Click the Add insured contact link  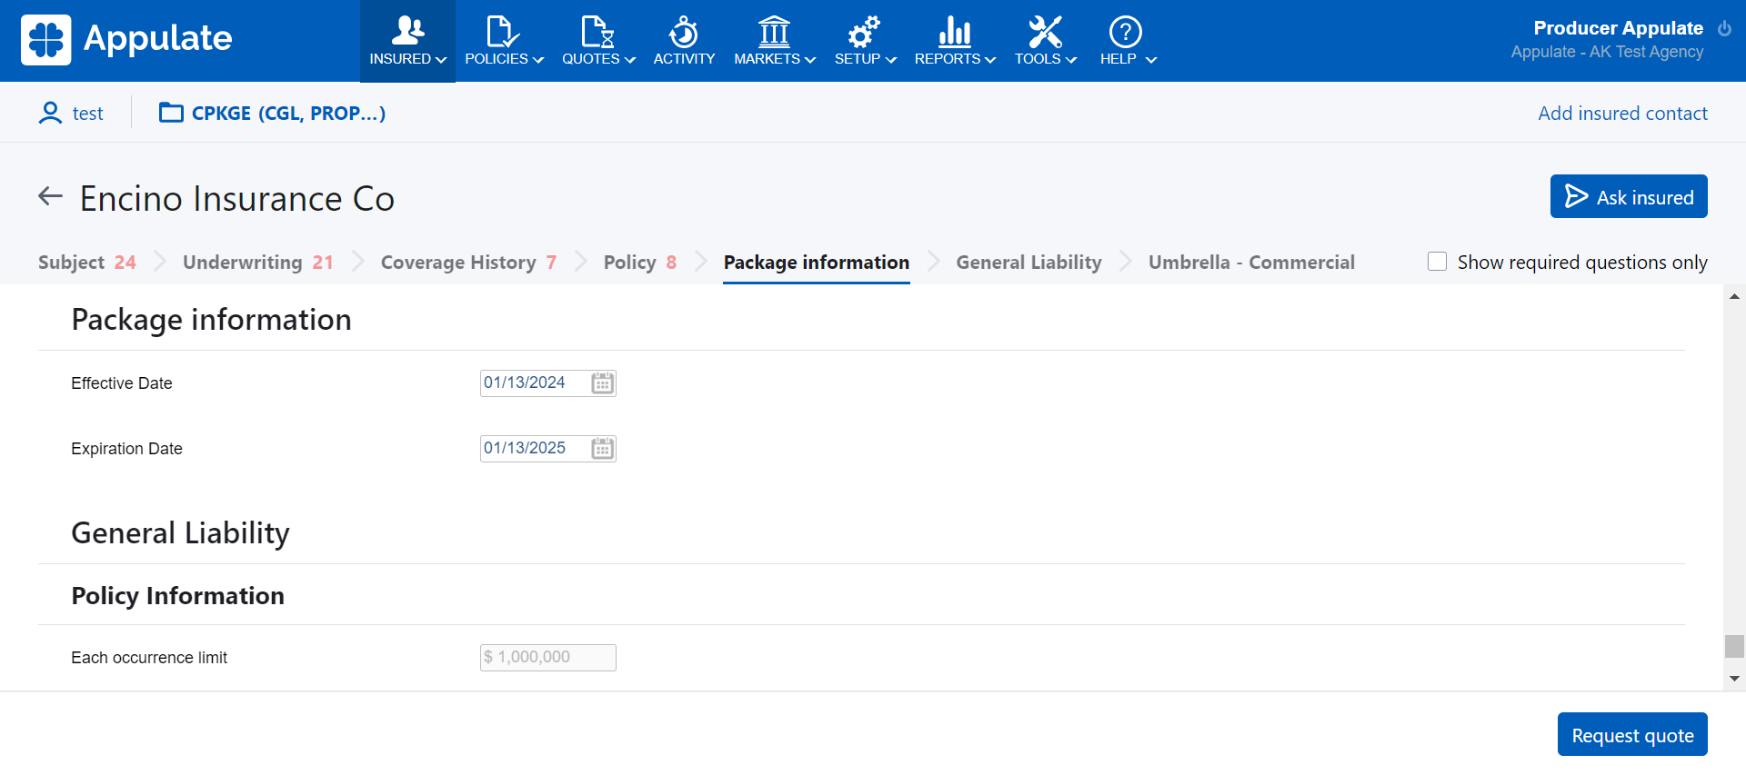tap(1621, 114)
